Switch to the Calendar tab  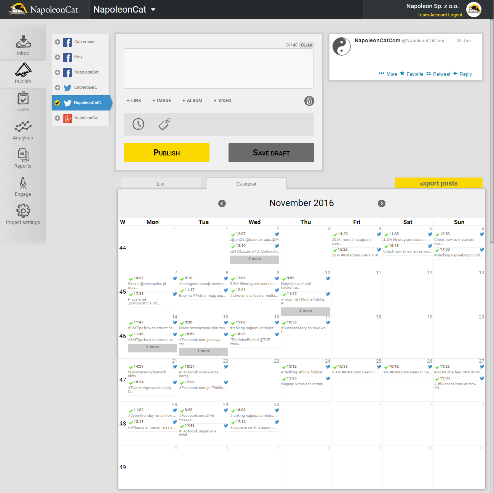pos(246,184)
